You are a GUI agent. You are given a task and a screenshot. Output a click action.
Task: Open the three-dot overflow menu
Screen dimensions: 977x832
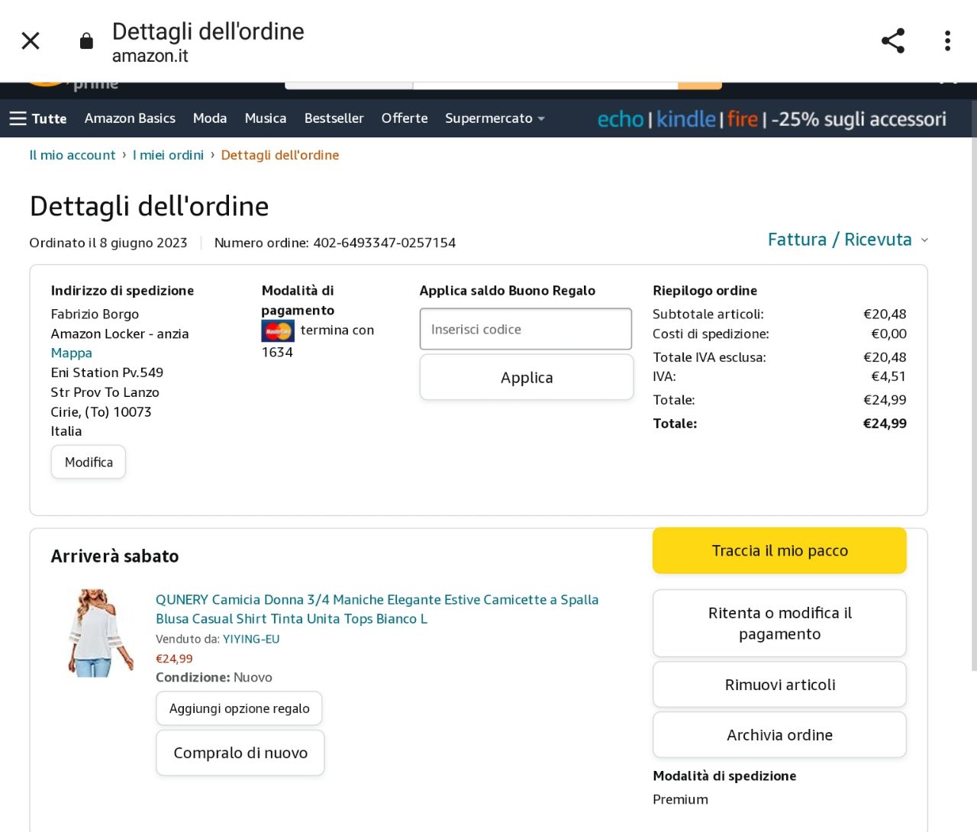[x=947, y=40]
